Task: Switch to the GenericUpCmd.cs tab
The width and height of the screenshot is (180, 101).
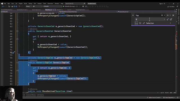Action: tap(36, 10)
